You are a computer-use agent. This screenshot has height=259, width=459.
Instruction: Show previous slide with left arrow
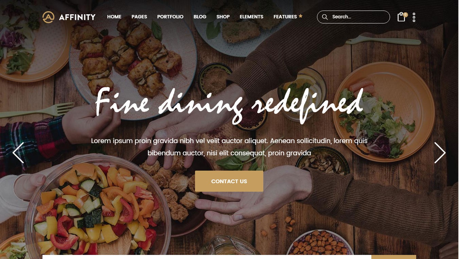point(18,153)
